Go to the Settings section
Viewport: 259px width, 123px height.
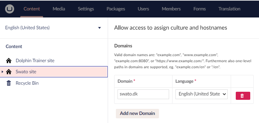[x=86, y=9]
